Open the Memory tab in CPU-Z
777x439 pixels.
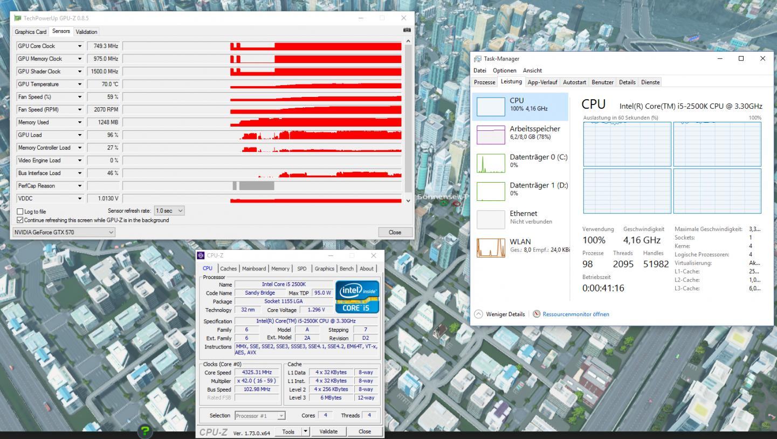pyautogui.click(x=280, y=268)
